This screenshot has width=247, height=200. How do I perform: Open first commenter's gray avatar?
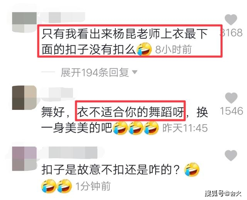[x=24, y=22]
